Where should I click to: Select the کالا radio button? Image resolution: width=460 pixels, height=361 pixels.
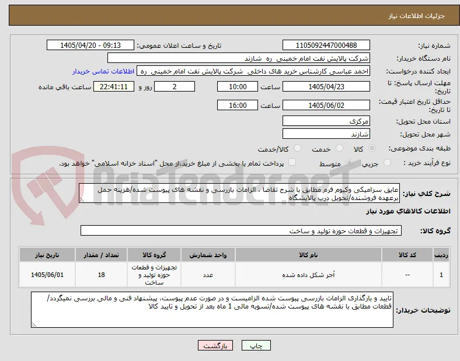point(372,148)
